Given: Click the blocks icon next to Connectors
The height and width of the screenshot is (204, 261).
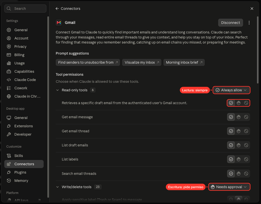Looking at the screenshot, I should pos(9,164).
